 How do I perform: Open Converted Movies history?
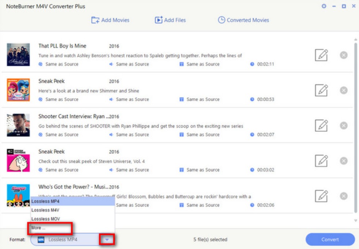point(243,20)
